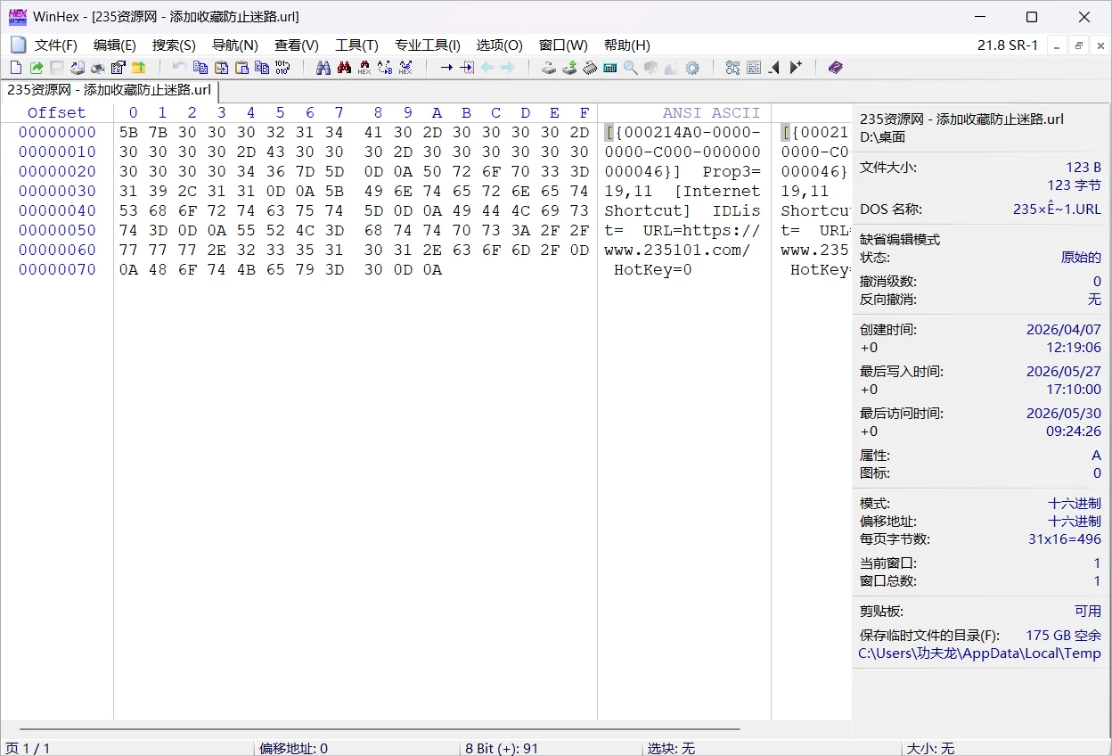
Task: Open the 搜索(S) menu
Action: pyautogui.click(x=174, y=45)
